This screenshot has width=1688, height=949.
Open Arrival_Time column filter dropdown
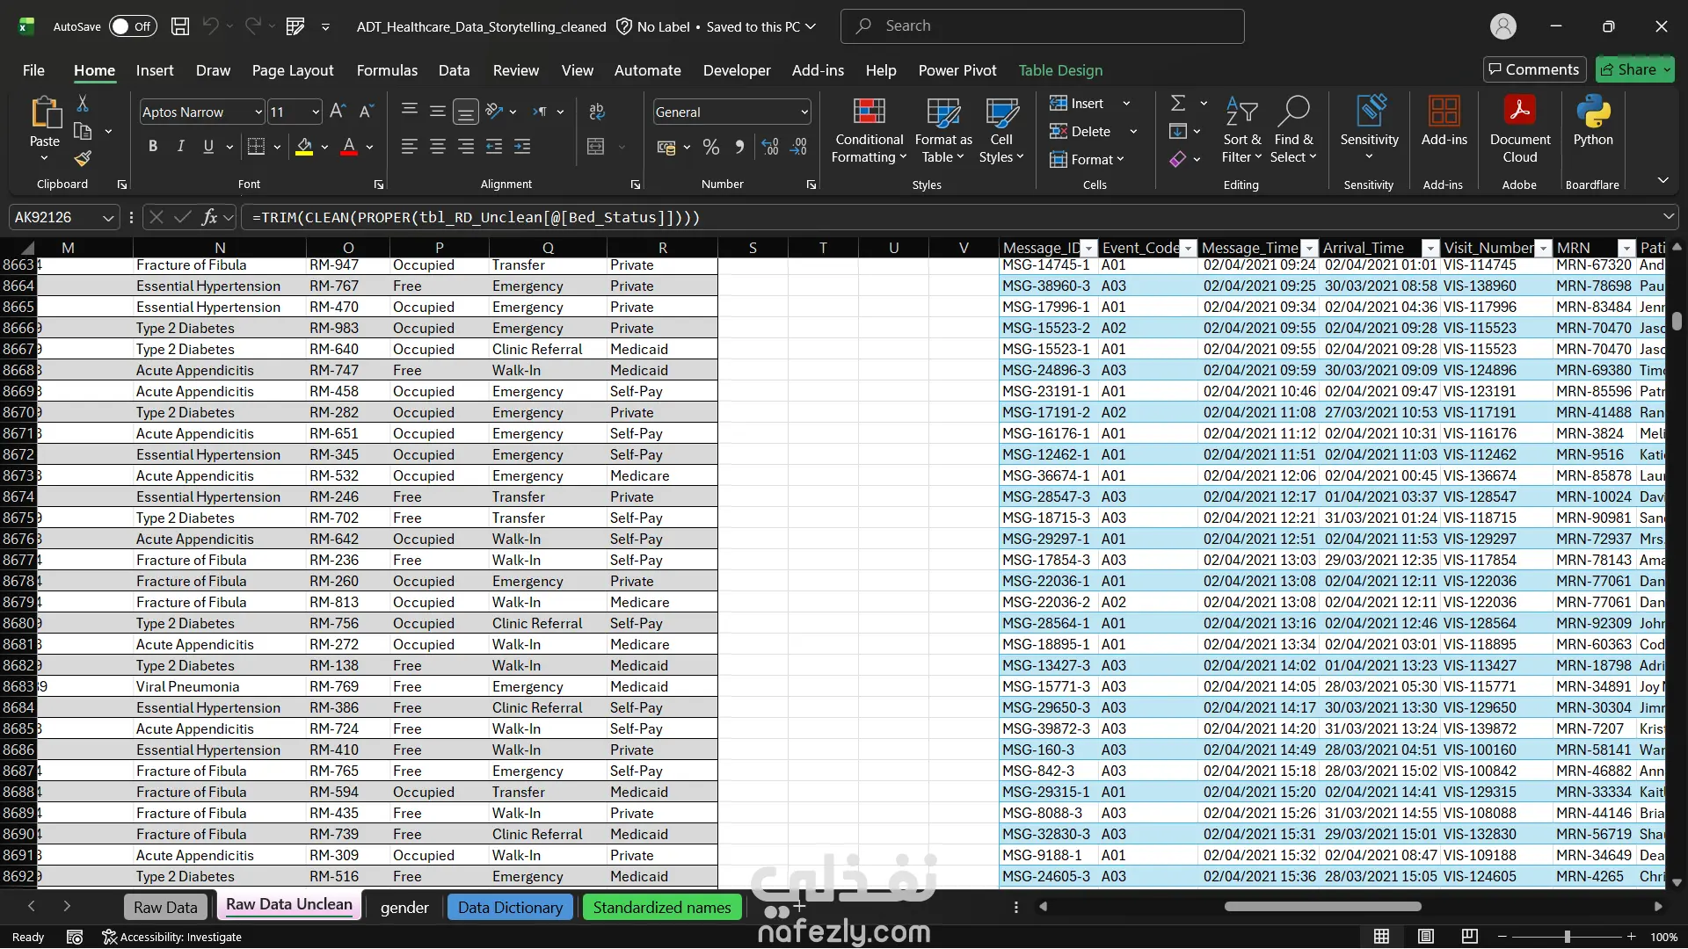[1430, 249]
